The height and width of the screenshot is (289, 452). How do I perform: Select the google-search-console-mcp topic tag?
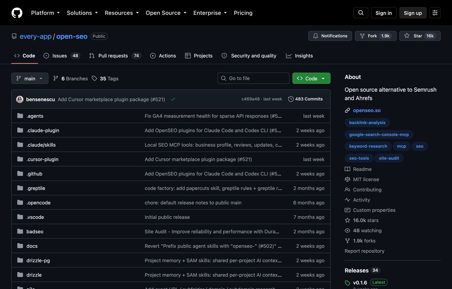pyautogui.click(x=379, y=134)
